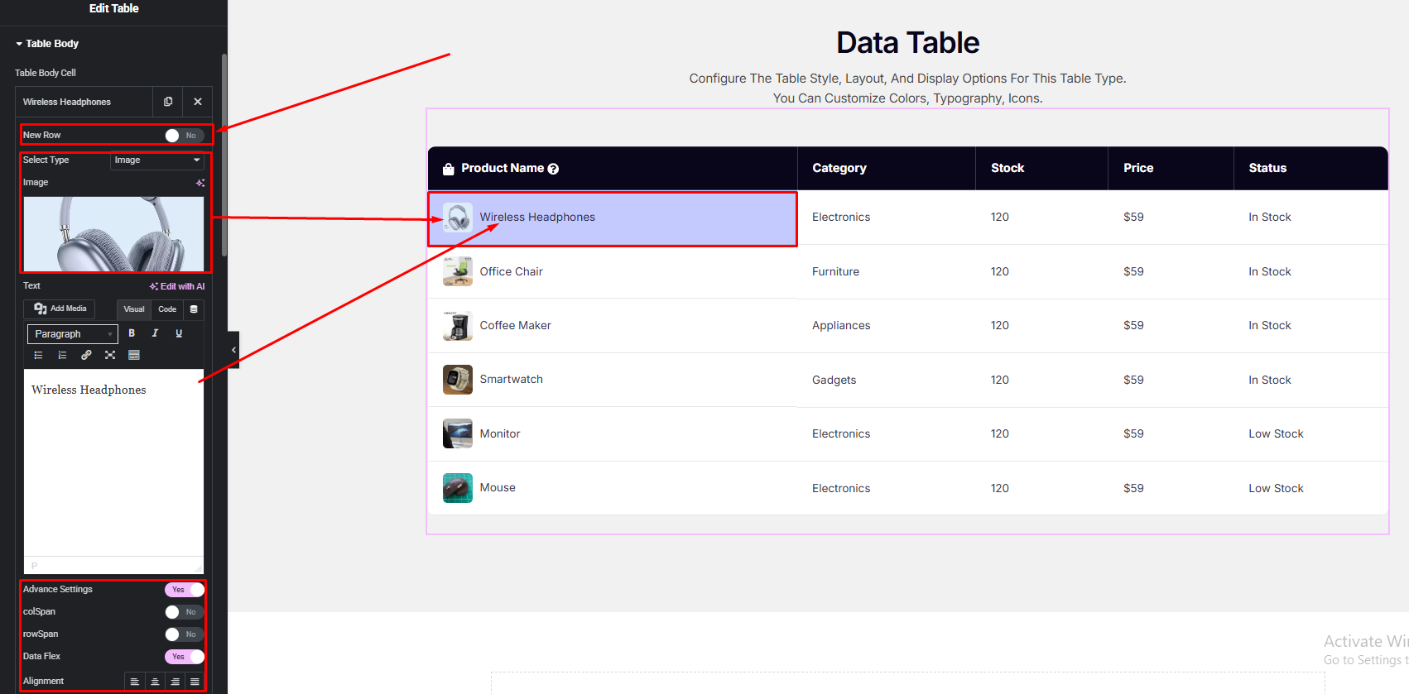Image resolution: width=1409 pixels, height=694 pixels.
Task: Click the Add Media button
Action: click(x=60, y=309)
